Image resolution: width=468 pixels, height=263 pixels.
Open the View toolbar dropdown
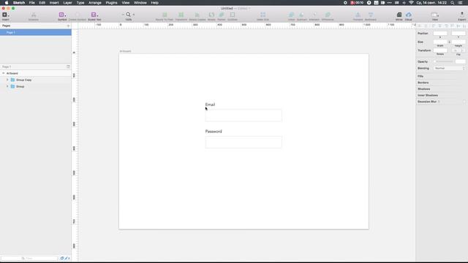point(435,15)
